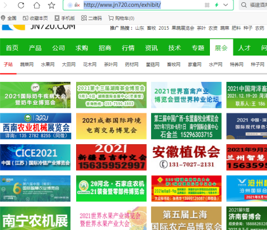Open the 石家庄农机装备暨零部件博览会 banner
The image size is (267, 230).
point(111,188)
